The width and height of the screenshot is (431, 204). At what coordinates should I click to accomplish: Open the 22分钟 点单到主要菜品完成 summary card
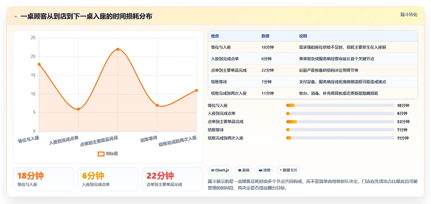tap(173, 179)
